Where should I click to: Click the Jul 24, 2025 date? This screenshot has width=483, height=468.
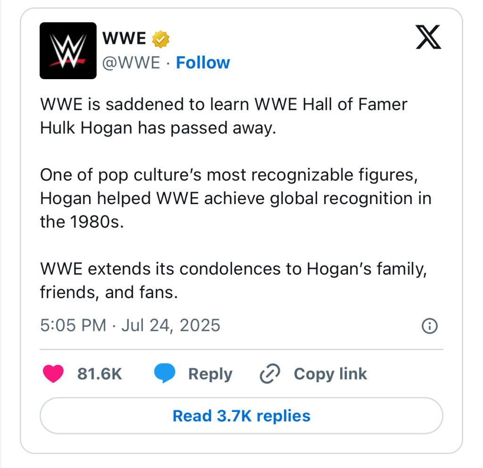pos(171,326)
